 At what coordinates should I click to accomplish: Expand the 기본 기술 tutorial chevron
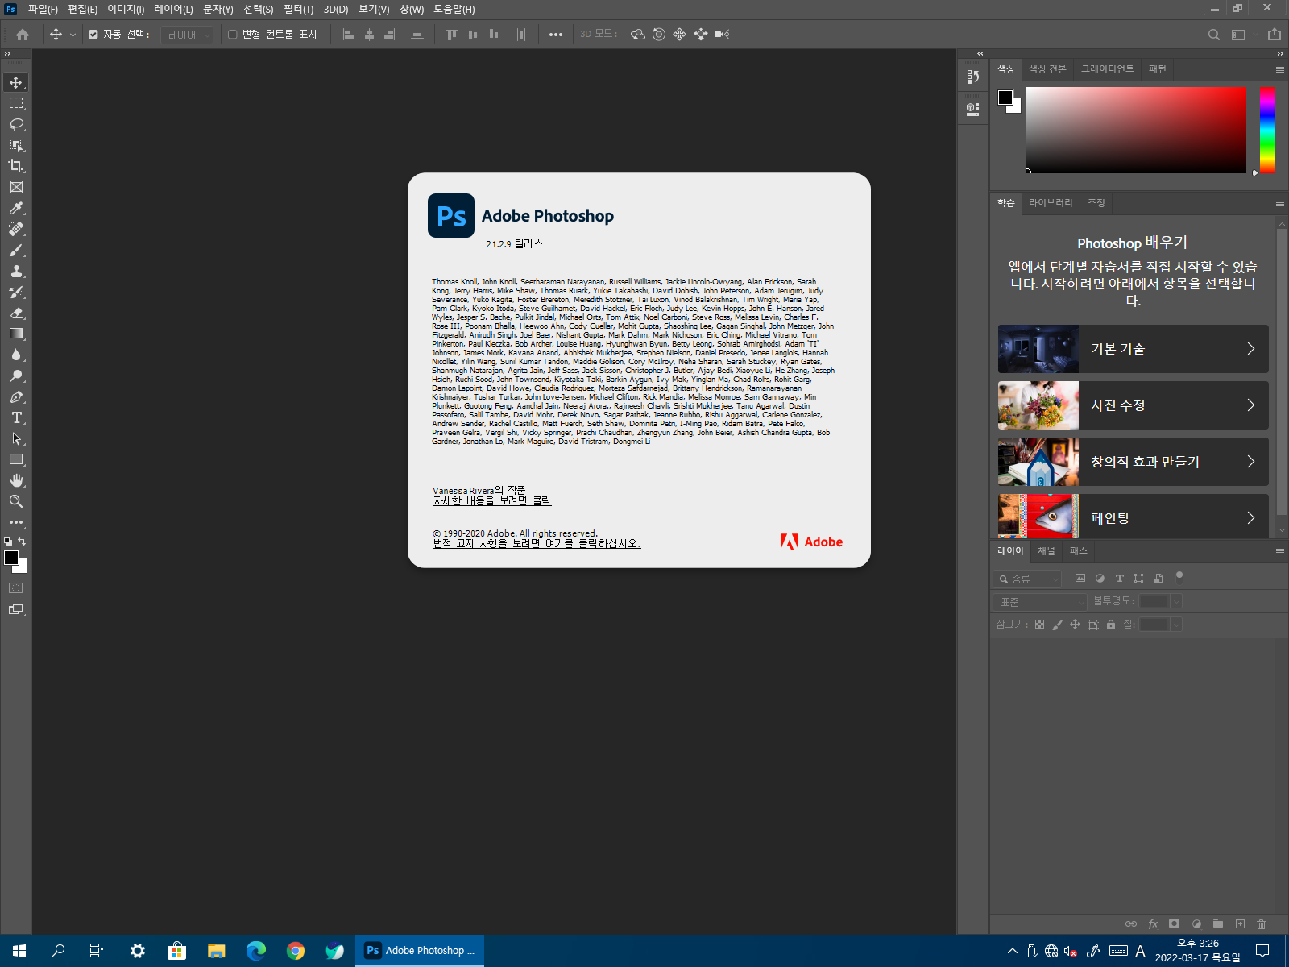click(1250, 349)
